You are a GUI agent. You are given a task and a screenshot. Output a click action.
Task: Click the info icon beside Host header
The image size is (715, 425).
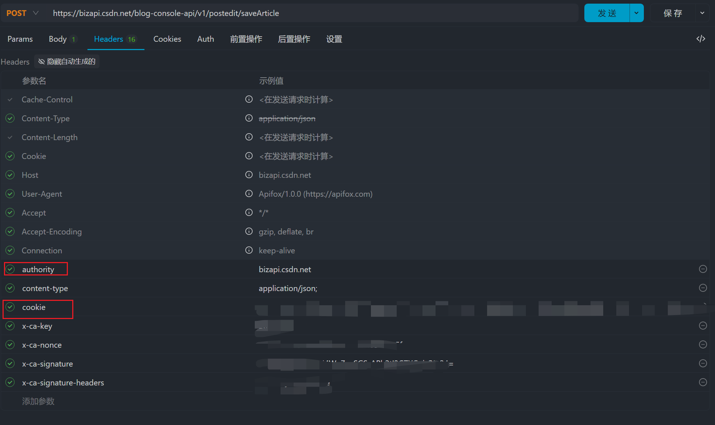249,175
